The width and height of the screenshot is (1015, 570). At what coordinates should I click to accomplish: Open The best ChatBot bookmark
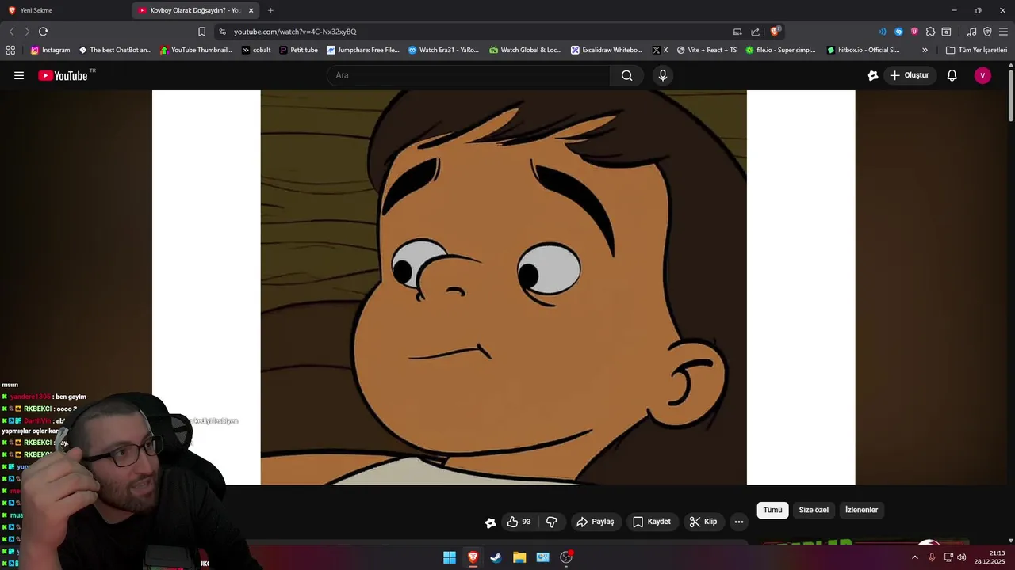pos(115,50)
